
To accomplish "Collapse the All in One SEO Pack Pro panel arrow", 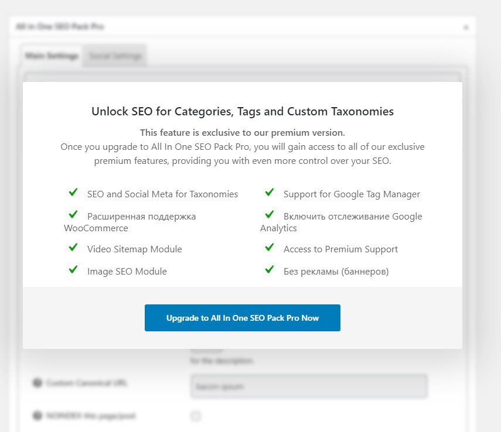I will point(466,28).
